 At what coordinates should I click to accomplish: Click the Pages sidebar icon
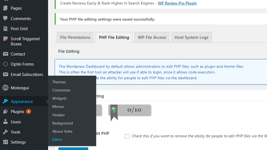[5, 8]
